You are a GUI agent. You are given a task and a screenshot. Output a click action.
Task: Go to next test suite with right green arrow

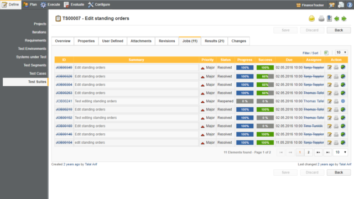pyautogui.click(x=344, y=19)
